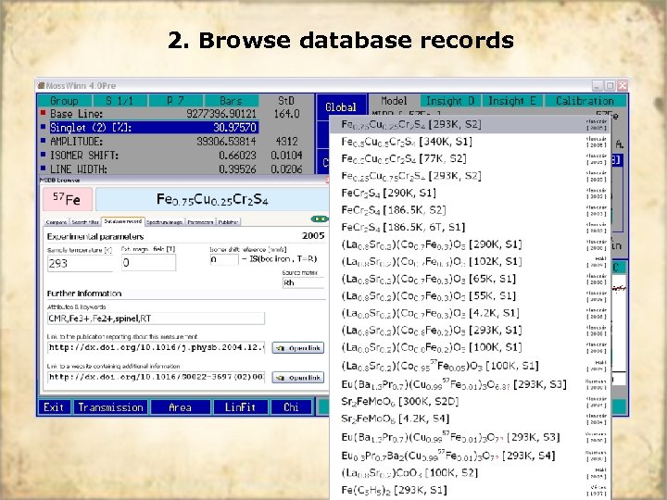Screen dimensions: 667x500
Task: Click the website URL field with S0022-3697
Action: (156, 377)
